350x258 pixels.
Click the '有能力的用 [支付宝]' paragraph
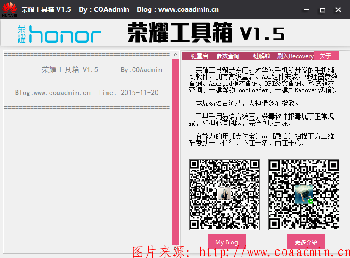point(262,139)
